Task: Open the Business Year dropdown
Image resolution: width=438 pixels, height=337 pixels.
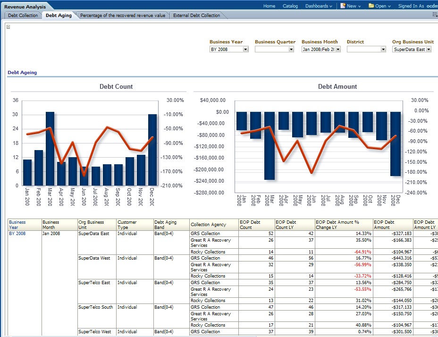Action: pos(245,50)
